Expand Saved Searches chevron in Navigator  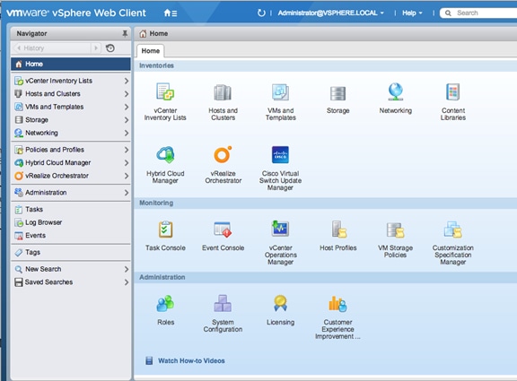(x=127, y=282)
